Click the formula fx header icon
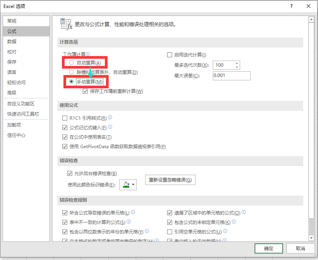 [x=66, y=24]
